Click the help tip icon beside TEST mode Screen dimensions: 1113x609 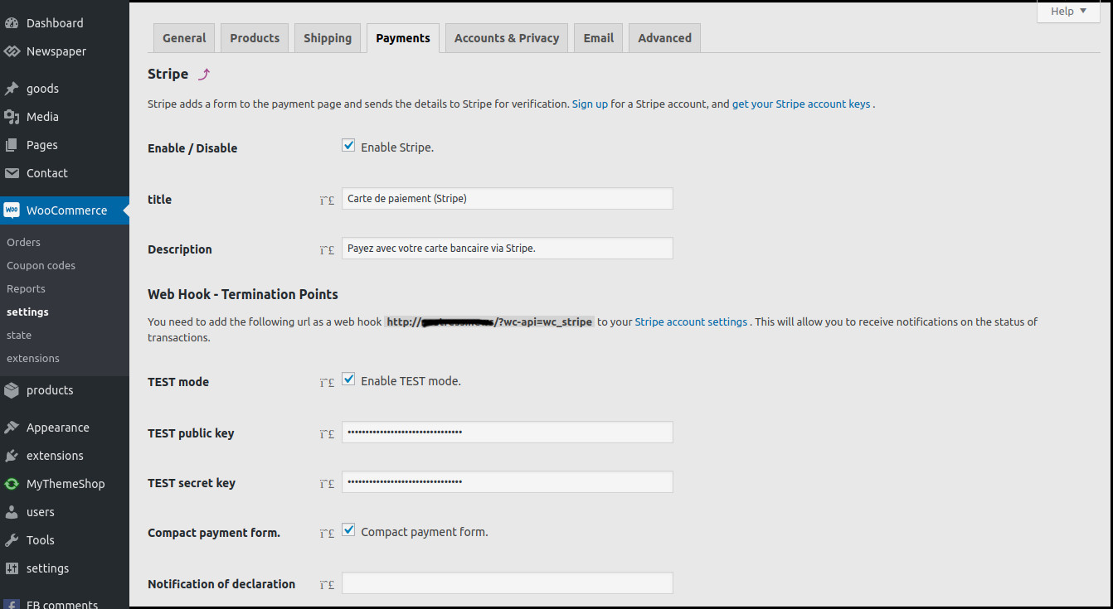tap(327, 382)
